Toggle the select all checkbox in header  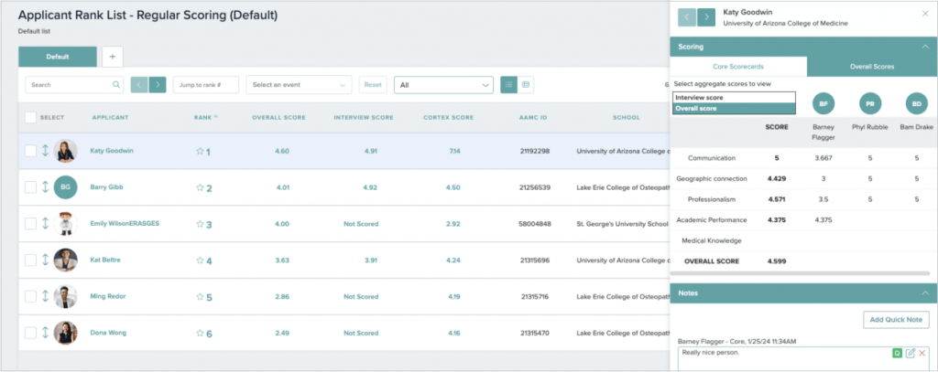30,117
